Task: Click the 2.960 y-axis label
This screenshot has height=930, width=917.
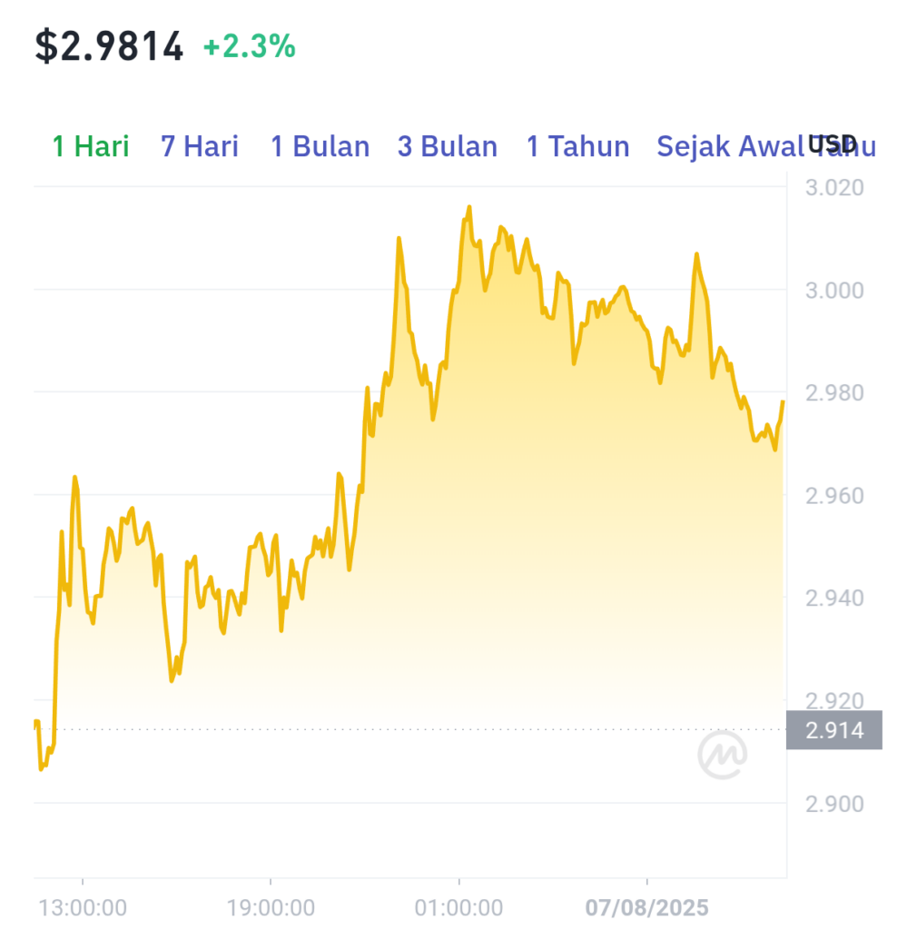Action: click(x=834, y=495)
